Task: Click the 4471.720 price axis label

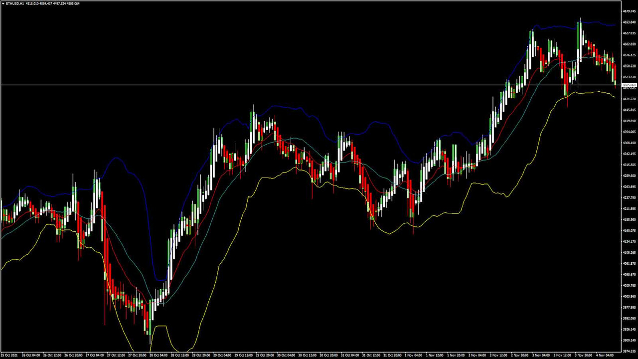Action: point(629,99)
